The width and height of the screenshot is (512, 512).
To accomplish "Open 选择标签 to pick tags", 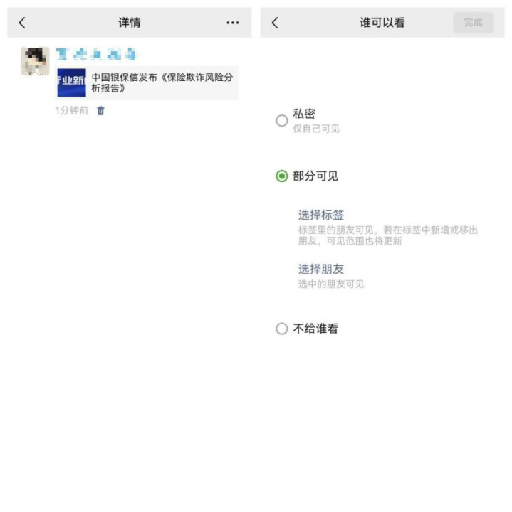I will pyautogui.click(x=320, y=215).
